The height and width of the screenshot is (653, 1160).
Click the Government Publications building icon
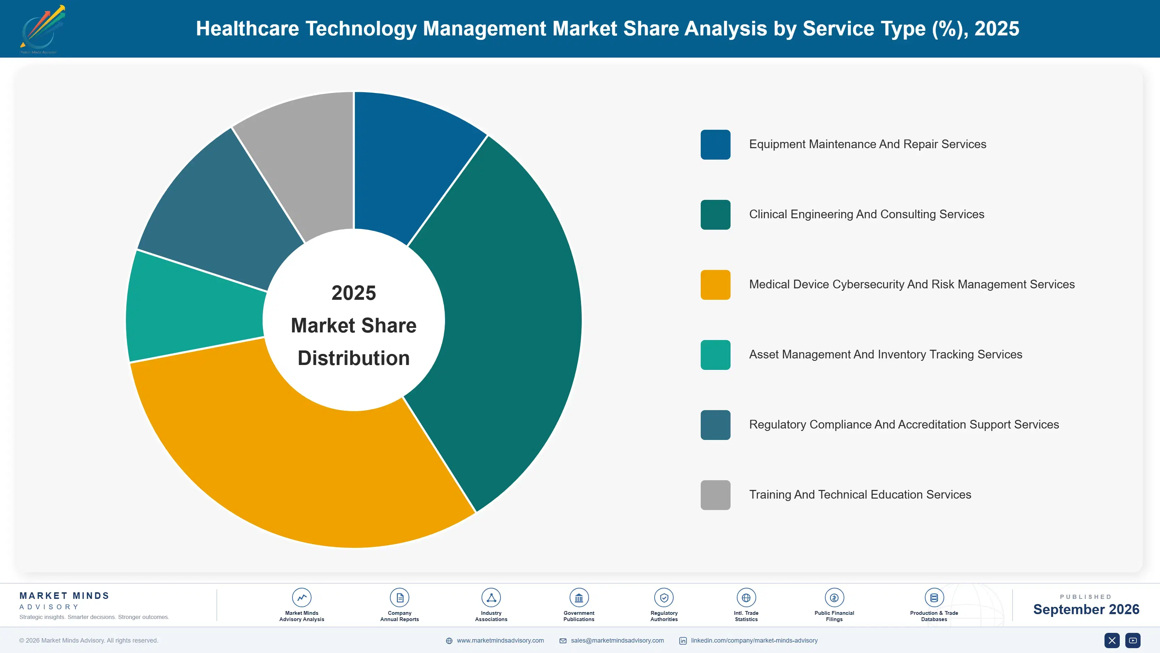tap(579, 597)
